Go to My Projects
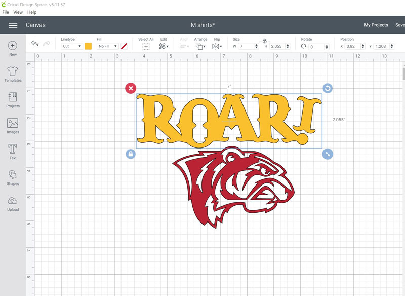This screenshot has height=296, width=405. coord(376,25)
